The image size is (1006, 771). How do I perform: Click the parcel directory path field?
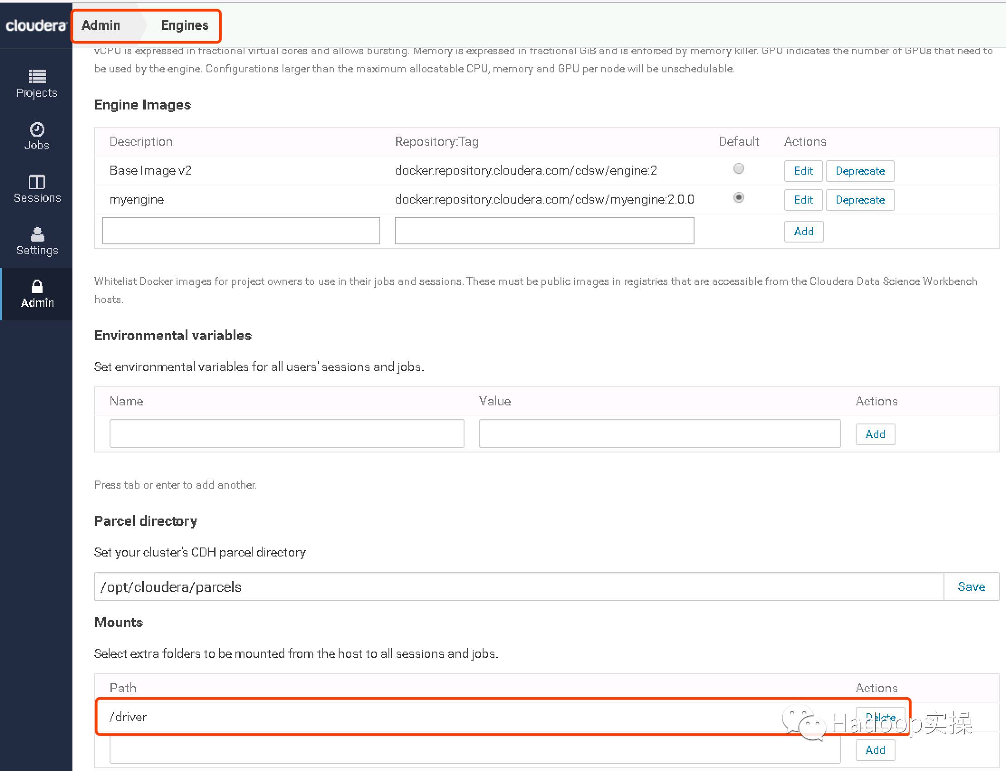click(x=519, y=586)
